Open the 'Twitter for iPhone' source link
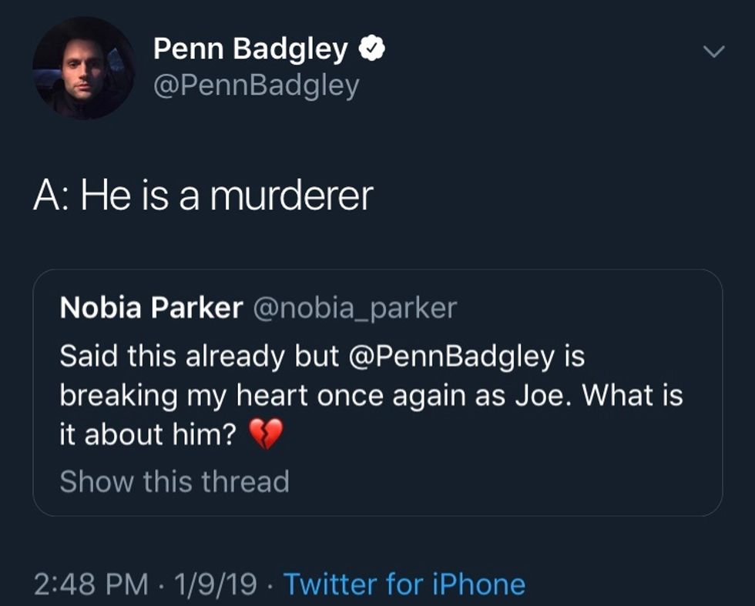The image size is (755, 606). [x=404, y=584]
